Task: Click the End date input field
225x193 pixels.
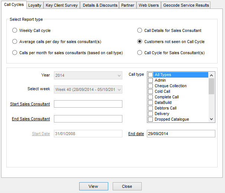Action: (181, 134)
